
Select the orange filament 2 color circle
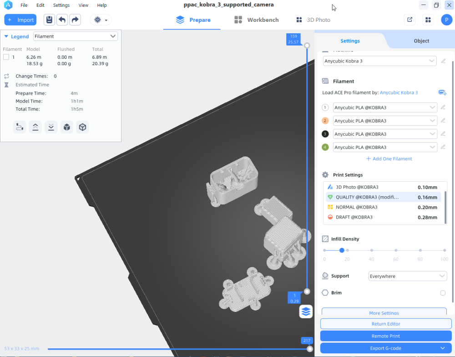tap(325, 121)
